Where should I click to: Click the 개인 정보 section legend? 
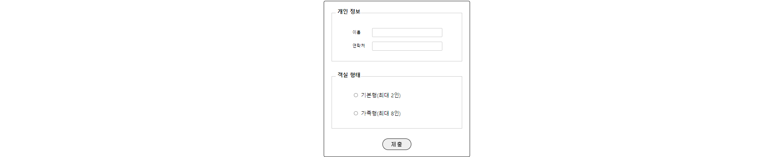(x=349, y=12)
